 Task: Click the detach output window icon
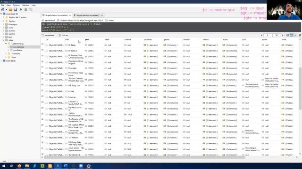[x=300, y=35]
